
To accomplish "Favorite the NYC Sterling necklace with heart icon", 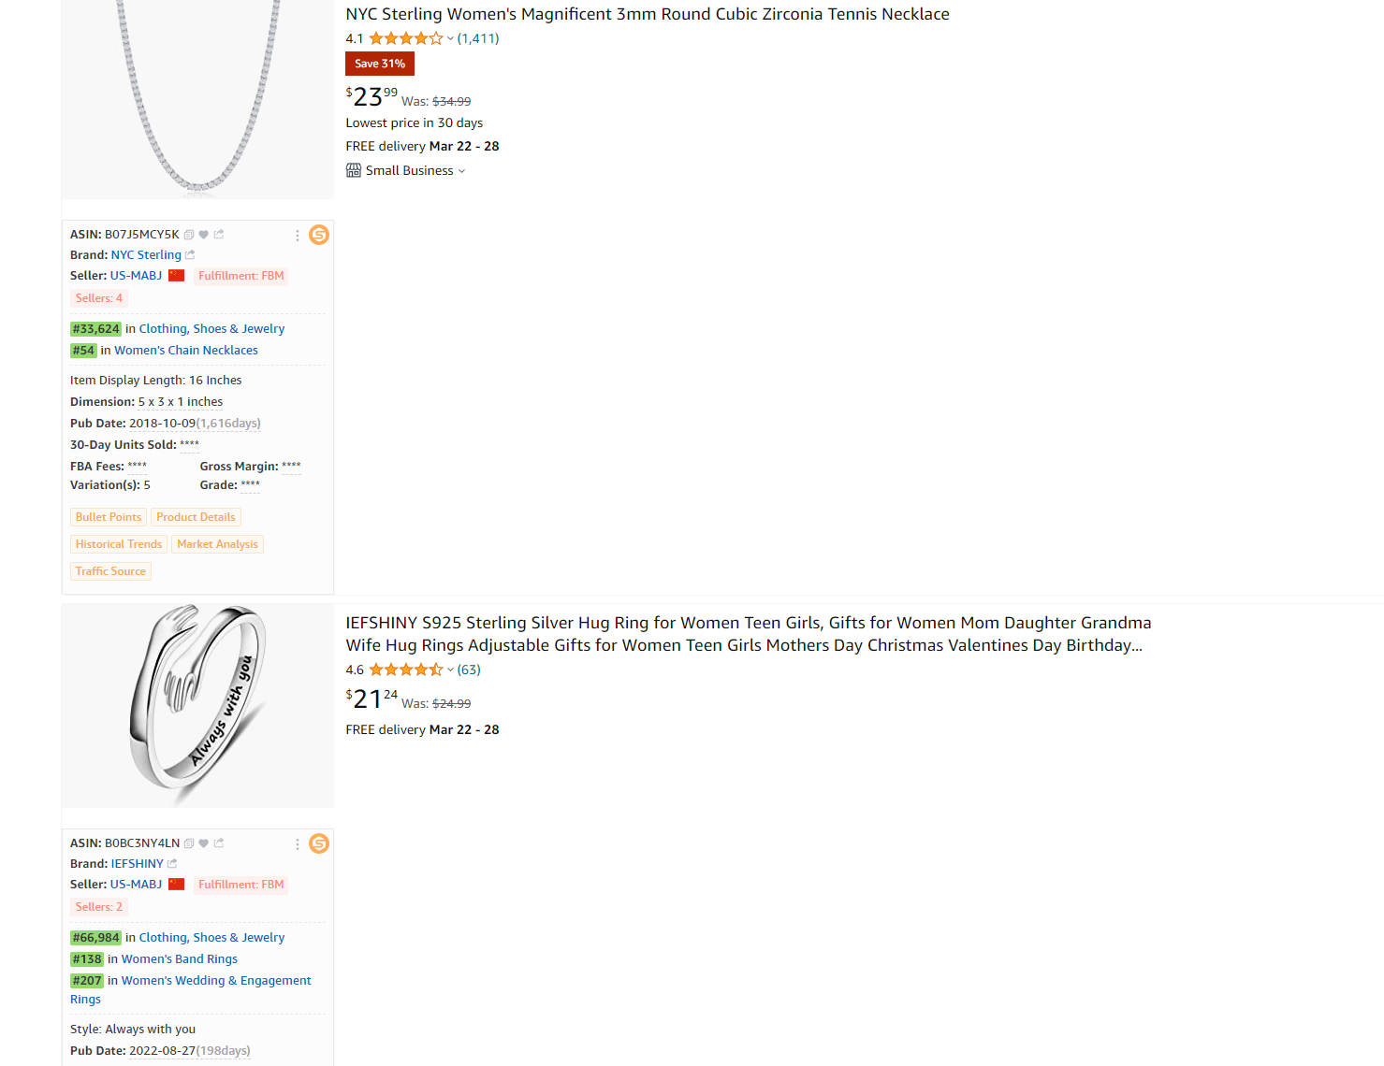I will tap(204, 235).
